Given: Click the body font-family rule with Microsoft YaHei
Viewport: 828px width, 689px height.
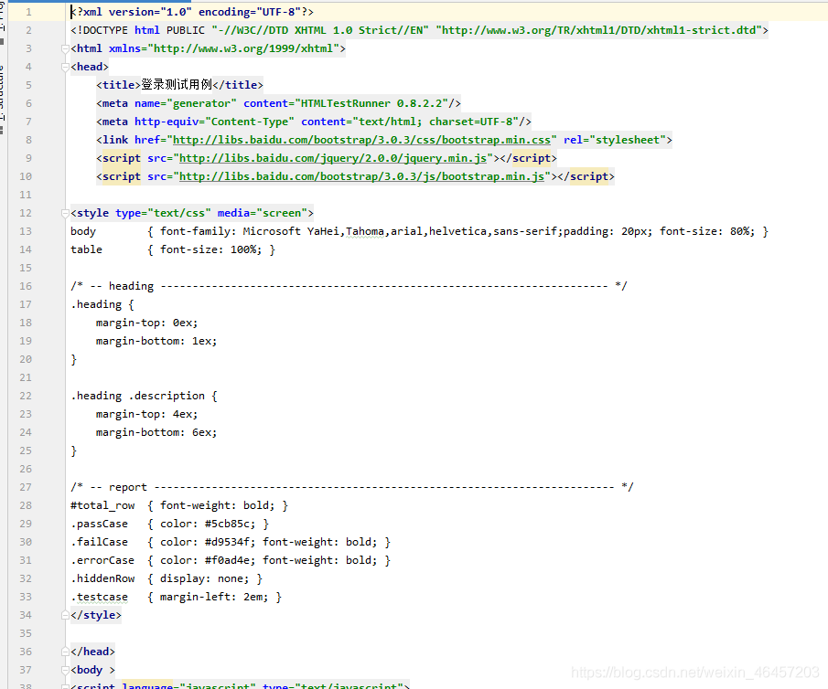Looking at the screenshot, I should pos(419,231).
